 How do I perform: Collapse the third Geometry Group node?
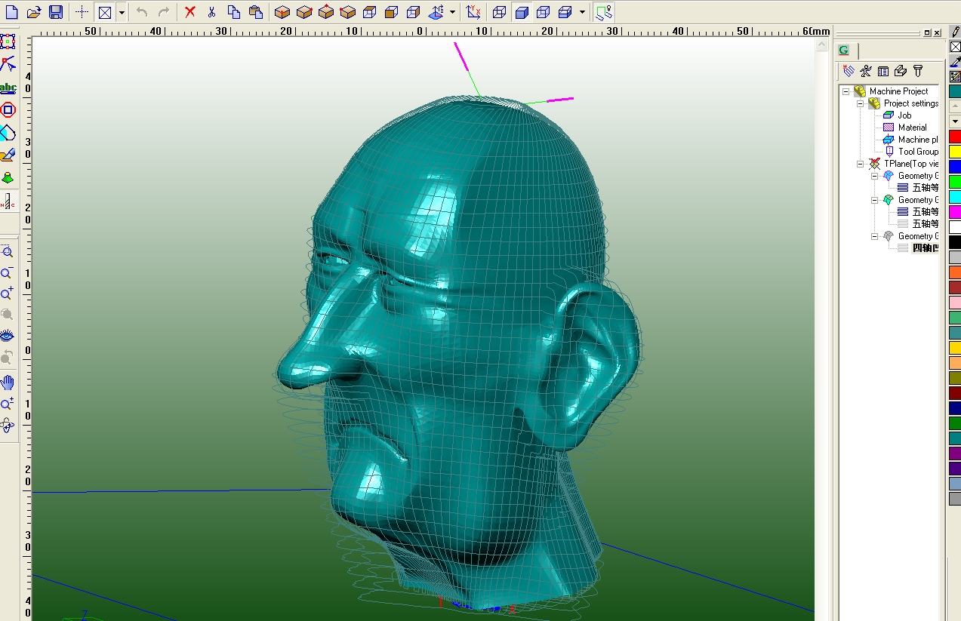point(875,236)
